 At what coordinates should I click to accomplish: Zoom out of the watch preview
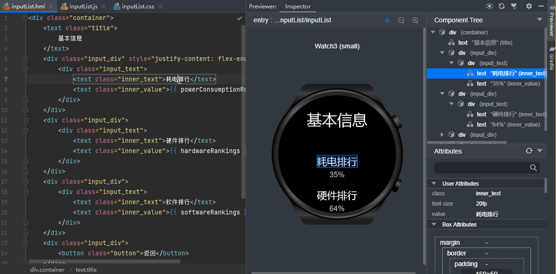401,20
